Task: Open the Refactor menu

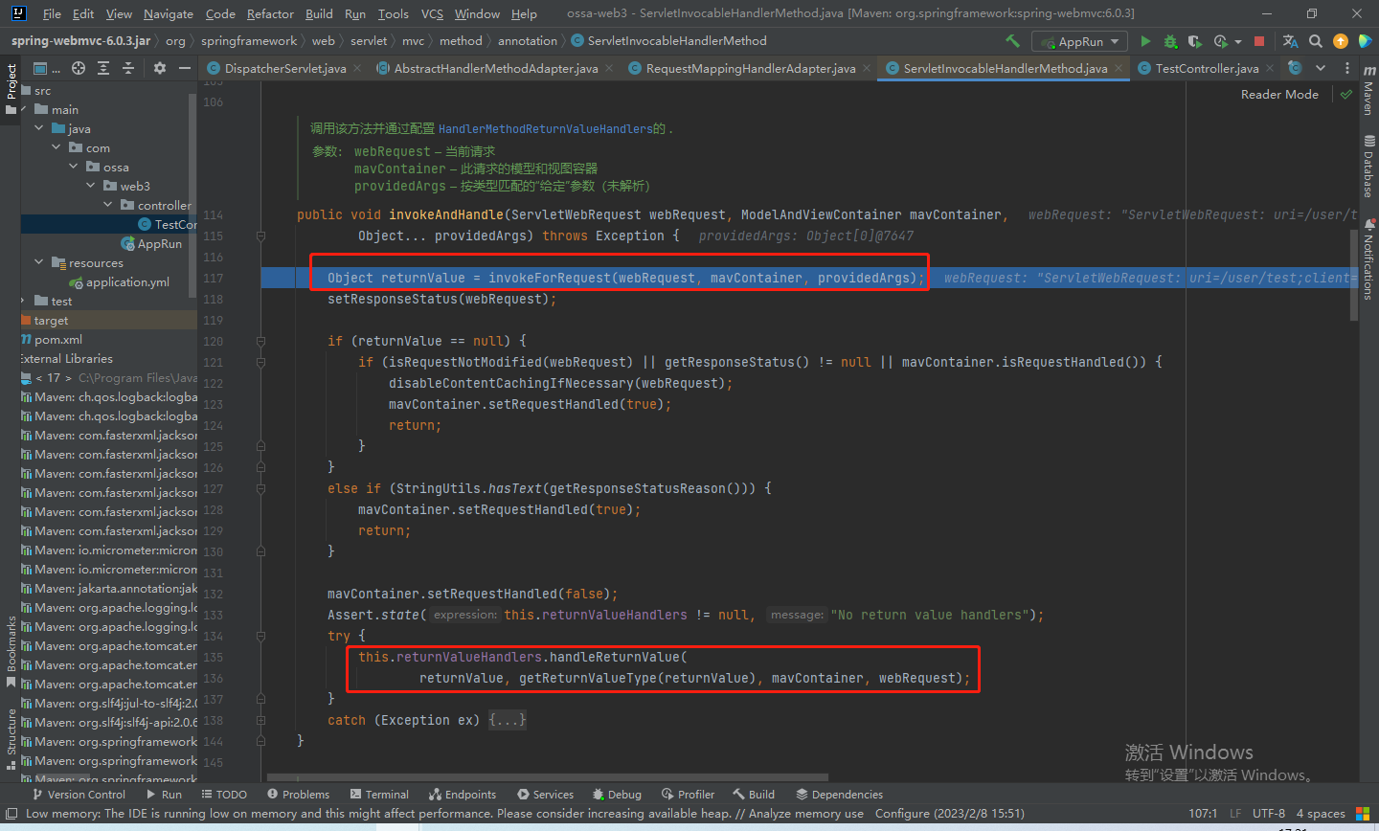Action: pos(270,13)
